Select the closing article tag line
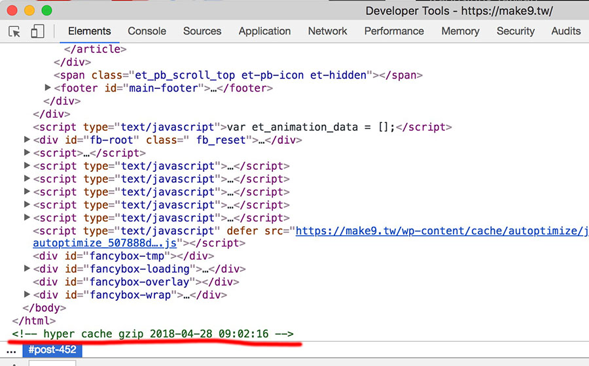Image resolution: width=589 pixels, height=366 pixels. pyautogui.click(x=96, y=49)
